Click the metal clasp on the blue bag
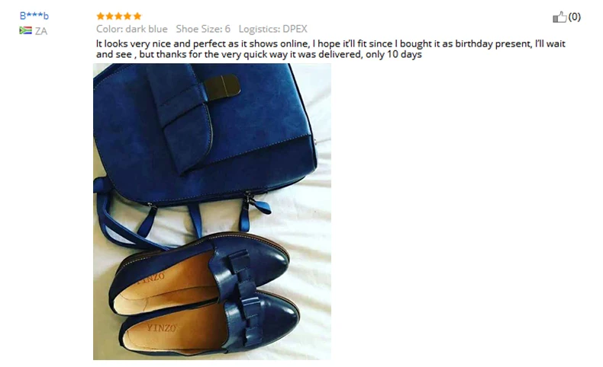 coord(222,85)
